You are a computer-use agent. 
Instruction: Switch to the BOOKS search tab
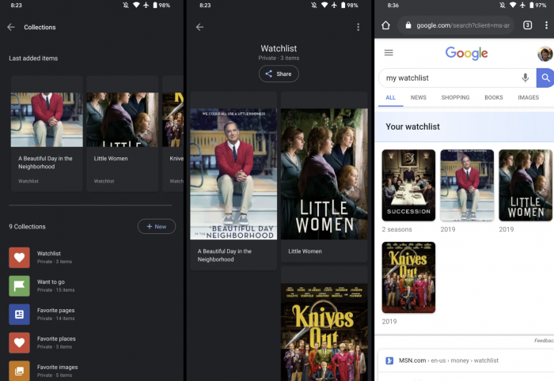tap(494, 98)
